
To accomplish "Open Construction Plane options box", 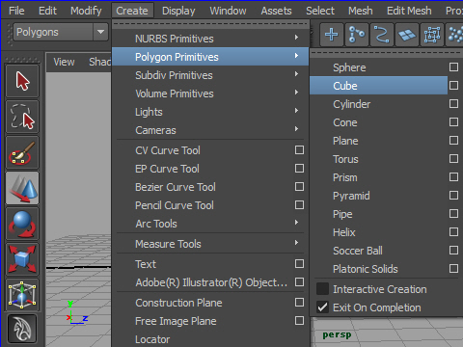I will click(299, 303).
